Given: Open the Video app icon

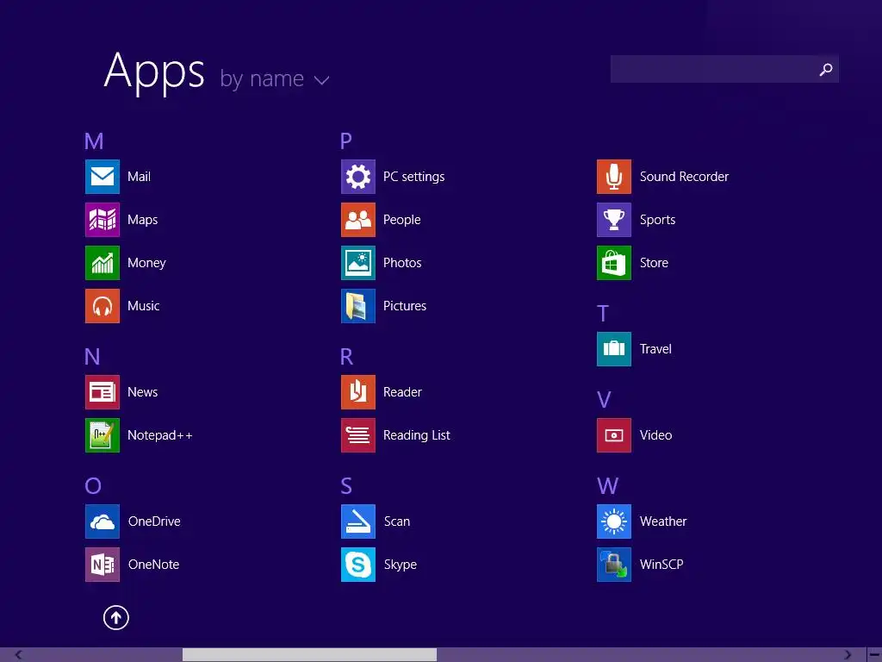Looking at the screenshot, I should 614,435.
